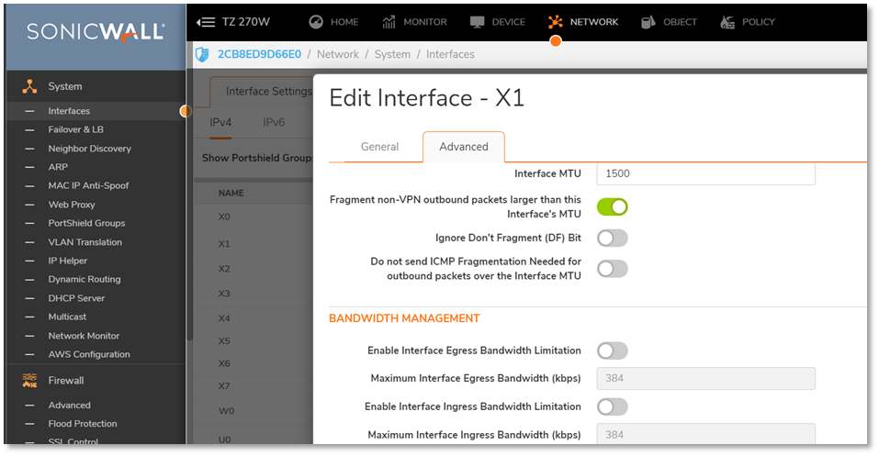The image size is (879, 456).
Task: Click the NETWORK nodes icon
Action: [x=555, y=22]
